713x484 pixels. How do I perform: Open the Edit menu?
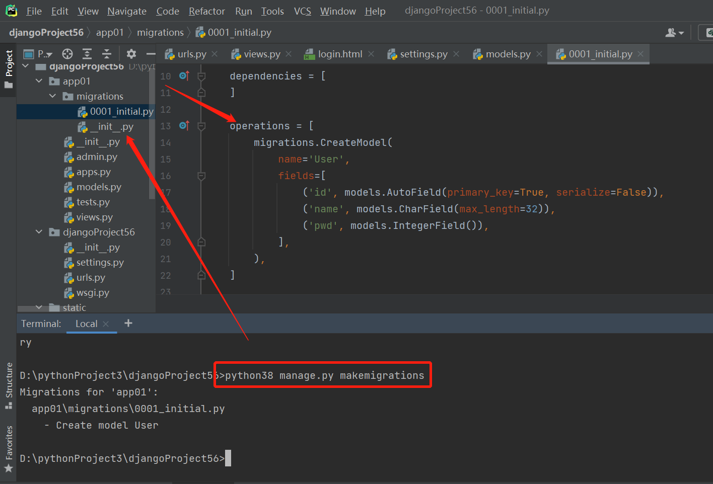tap(60, 11)
